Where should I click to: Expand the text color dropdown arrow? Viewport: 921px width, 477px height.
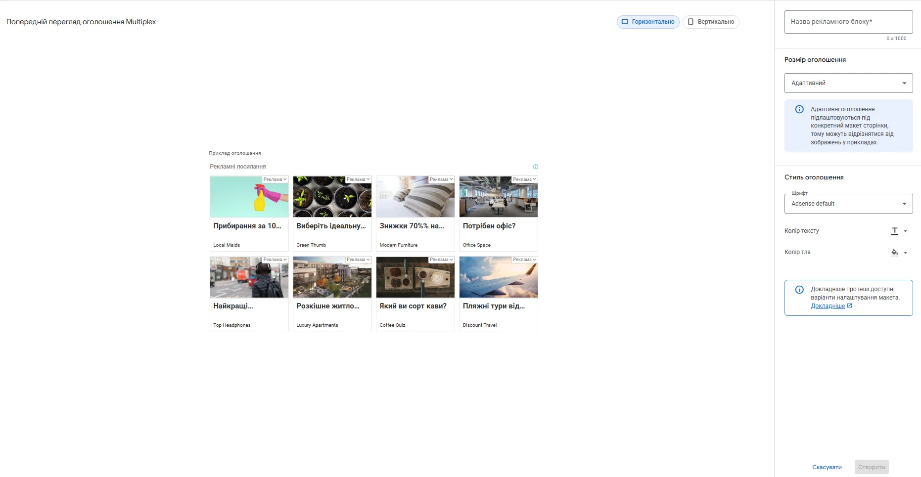coord(906,231)
